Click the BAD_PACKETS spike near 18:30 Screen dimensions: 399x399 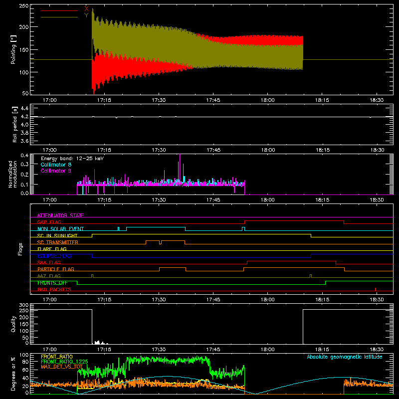pyautogui.click(x=376, y=289)
